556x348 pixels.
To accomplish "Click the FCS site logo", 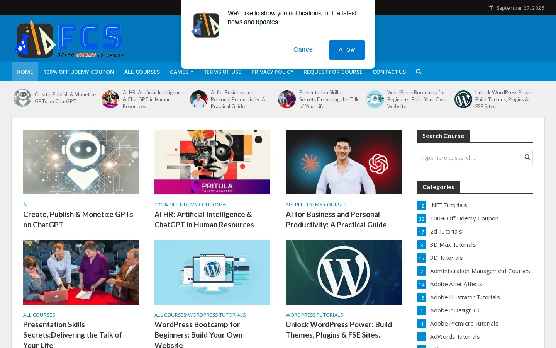I will (x=69, y=39).
